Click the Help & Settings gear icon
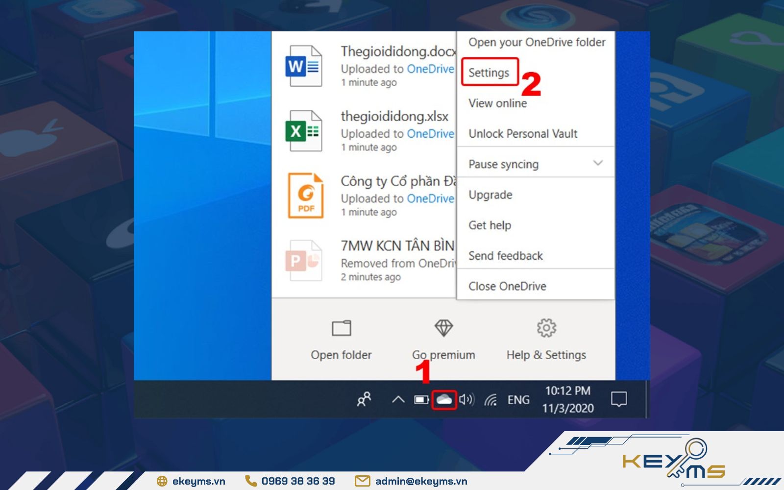Viewport: 784px width, 490px height. point(546,328)
